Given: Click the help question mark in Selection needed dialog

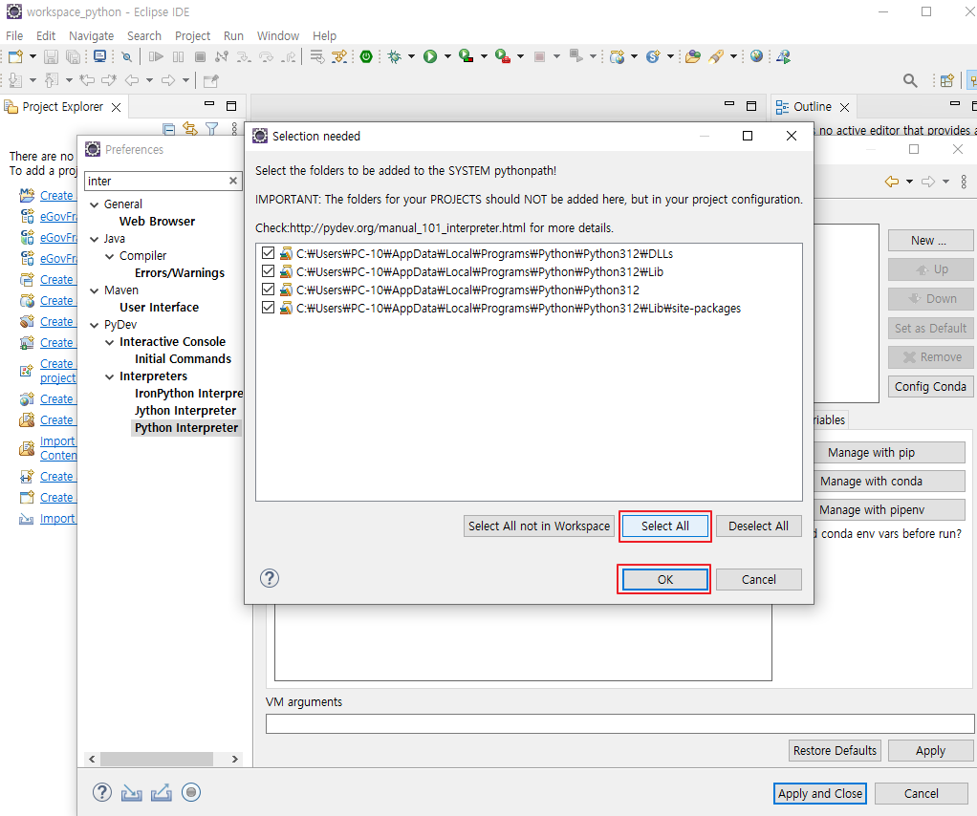Looking at the screenshot, I should (270, 578).
